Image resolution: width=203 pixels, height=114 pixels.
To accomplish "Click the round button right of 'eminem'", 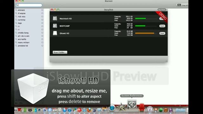I will (42, 10).
